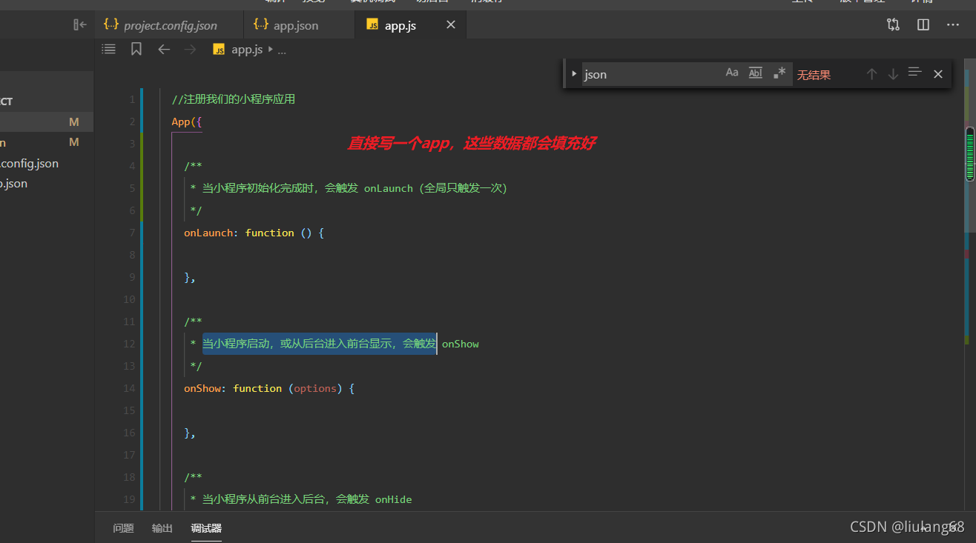
Task: Click line number 14 in gutter
Action: [x=130, y=388]
